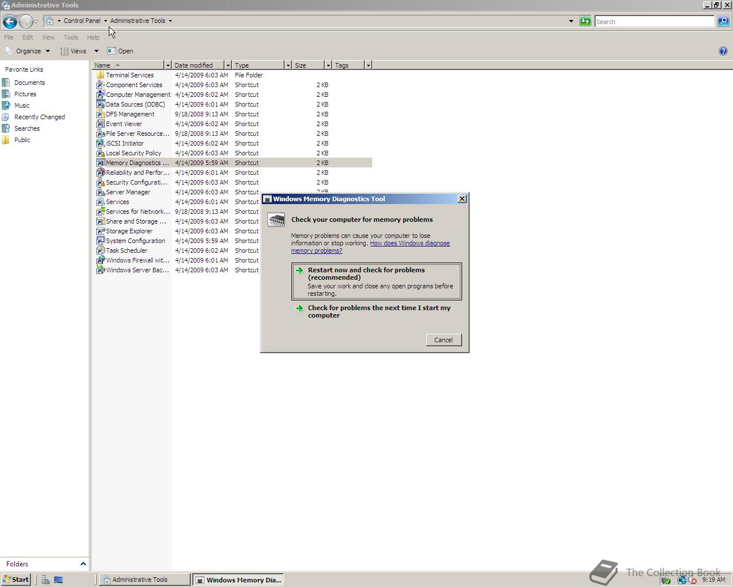Click in the Search input field
This screenshot has height=587, width=733.
[654, 21]
